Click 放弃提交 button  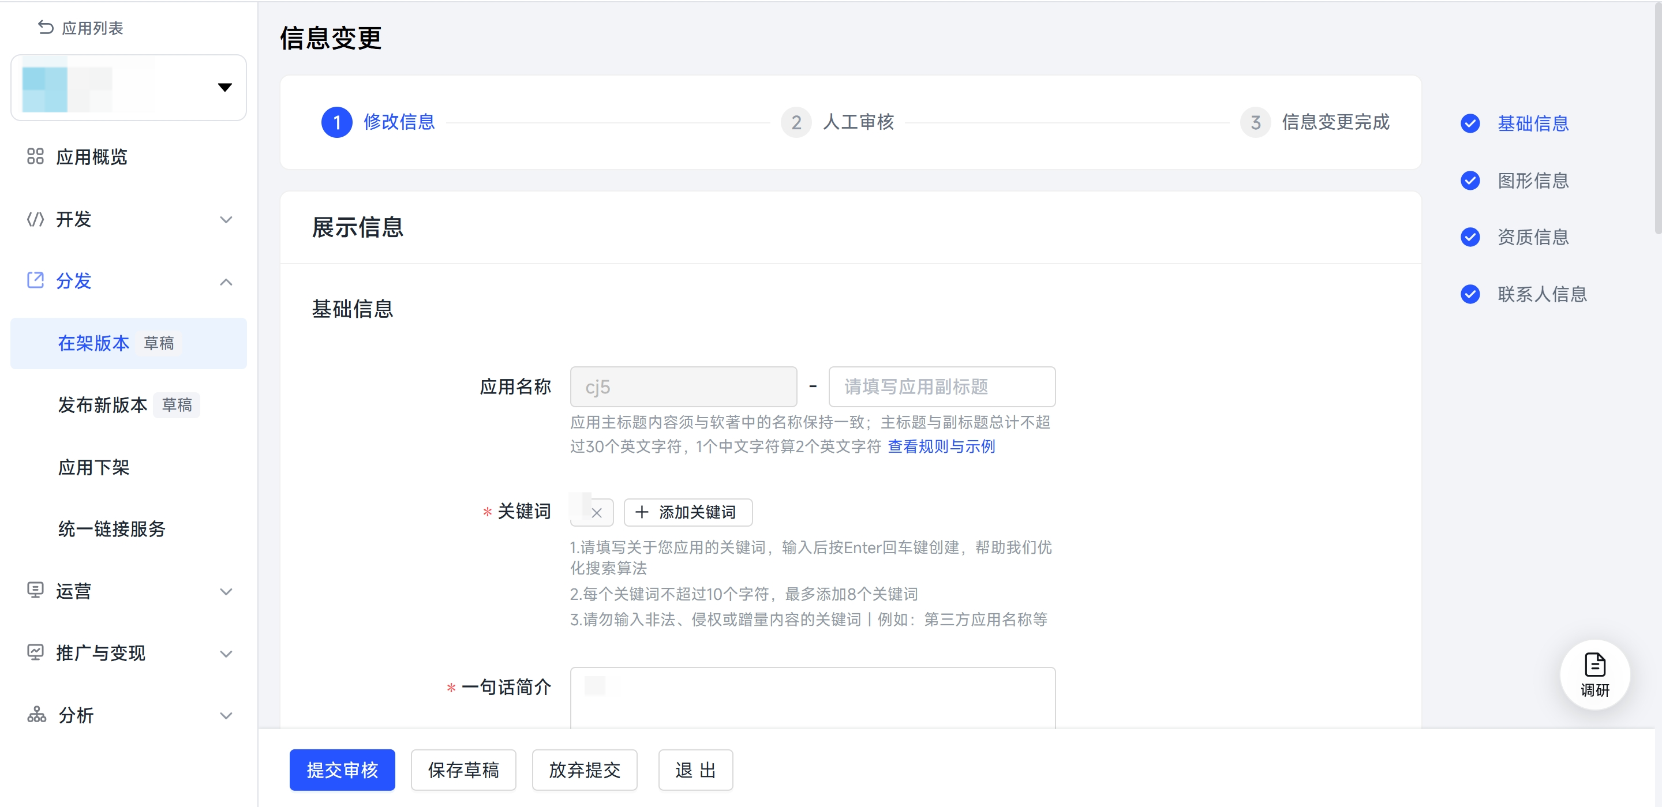[585, 770]
